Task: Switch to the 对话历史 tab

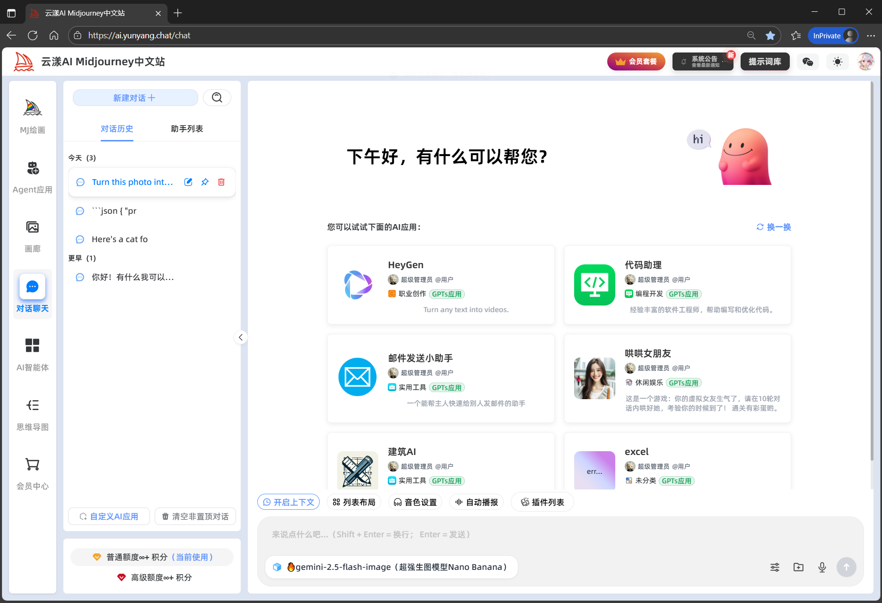Action: [x=117, y=129]
